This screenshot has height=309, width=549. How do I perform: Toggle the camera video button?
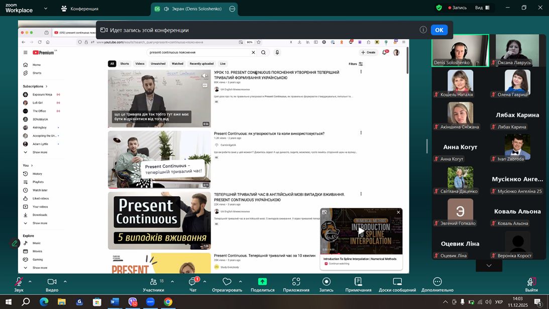(52, 282)
